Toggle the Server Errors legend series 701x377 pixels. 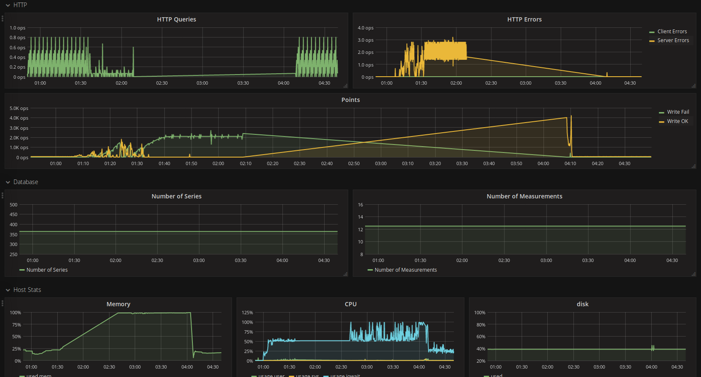coord(673,40)
